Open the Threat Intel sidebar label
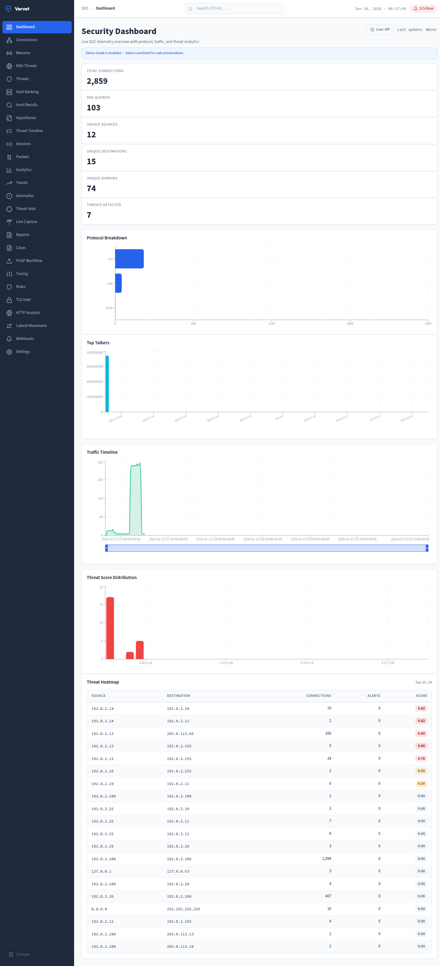440x966 pixels. click(x=26, y=208)
